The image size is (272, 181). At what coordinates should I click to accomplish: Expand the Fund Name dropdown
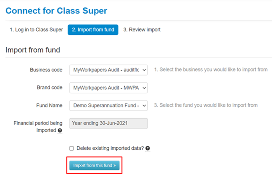[109, 106]
